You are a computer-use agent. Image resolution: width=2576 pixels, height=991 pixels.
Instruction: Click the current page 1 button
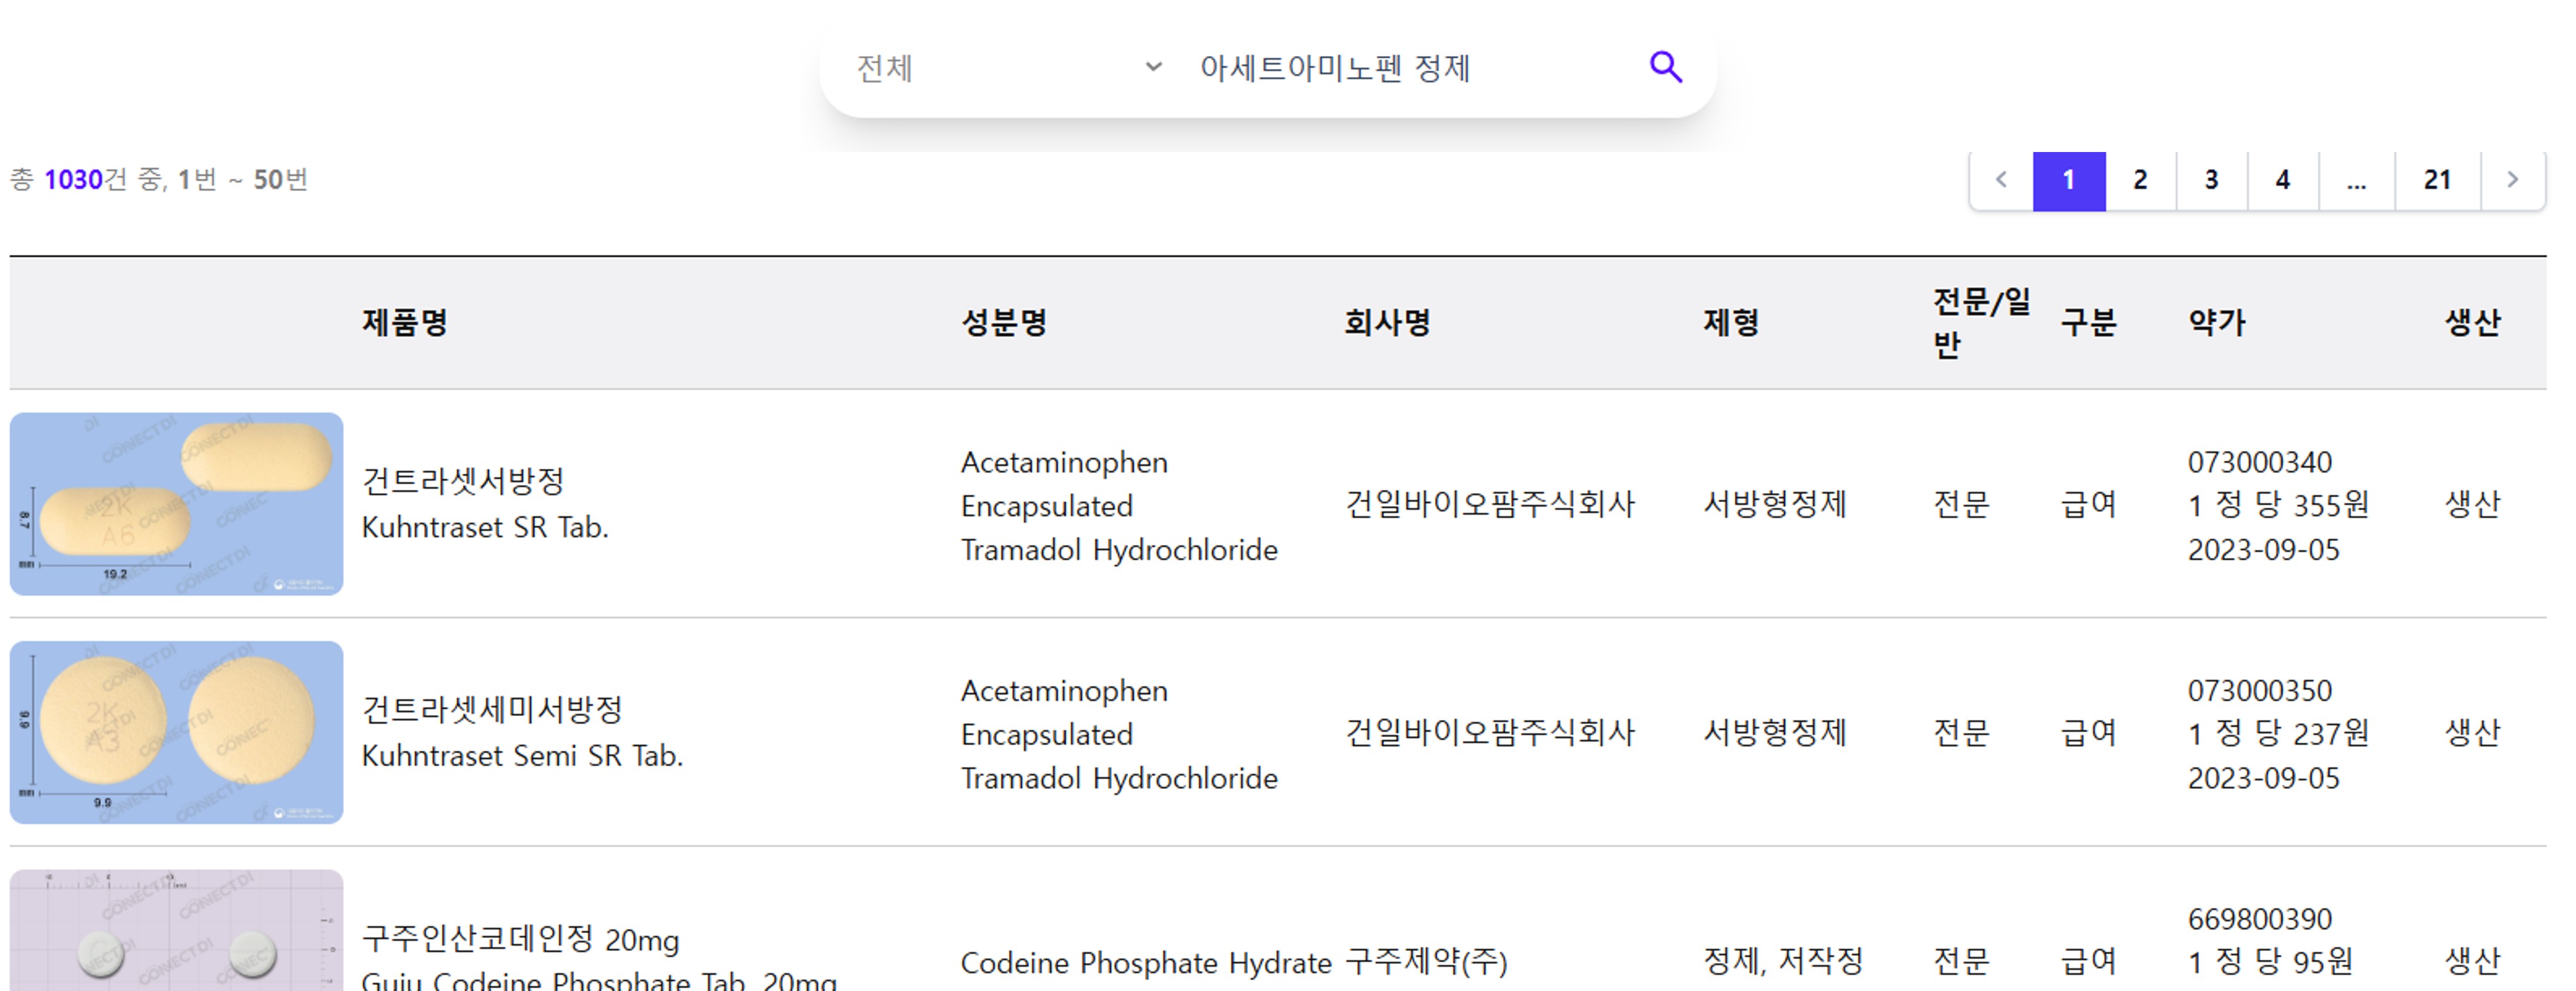[2069, 180]
